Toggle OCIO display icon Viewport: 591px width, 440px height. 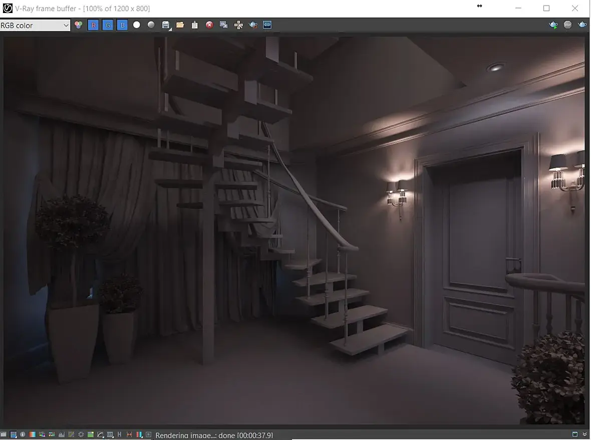pos(110,434)
